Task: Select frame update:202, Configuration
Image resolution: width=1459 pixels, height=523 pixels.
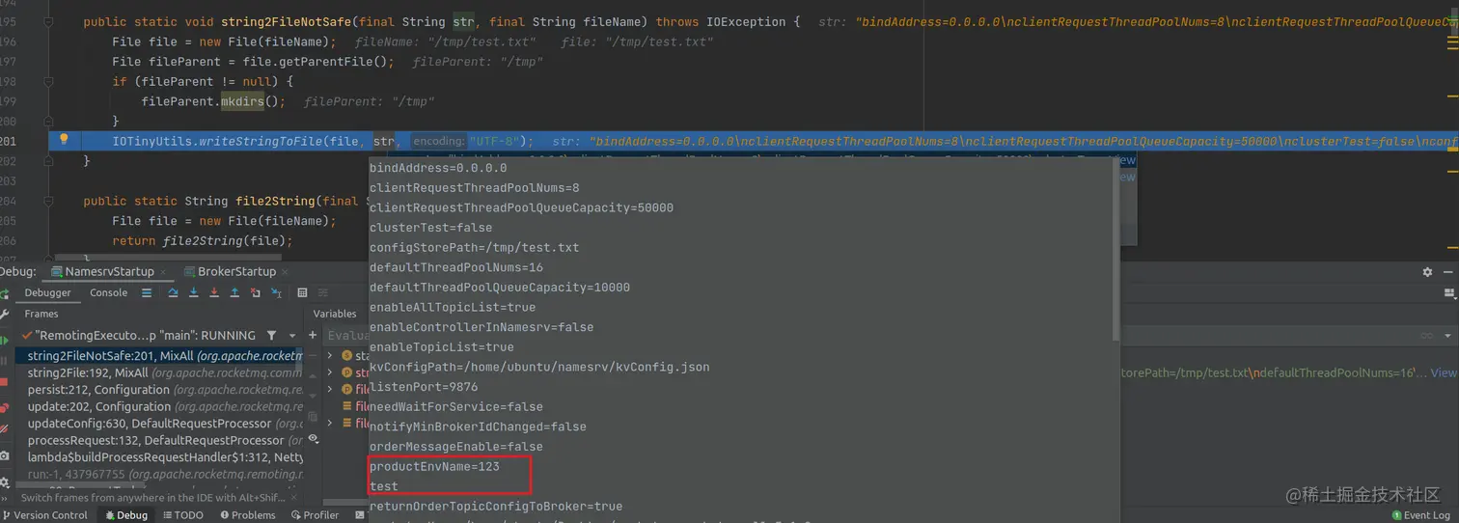Action: pos(159,406)
